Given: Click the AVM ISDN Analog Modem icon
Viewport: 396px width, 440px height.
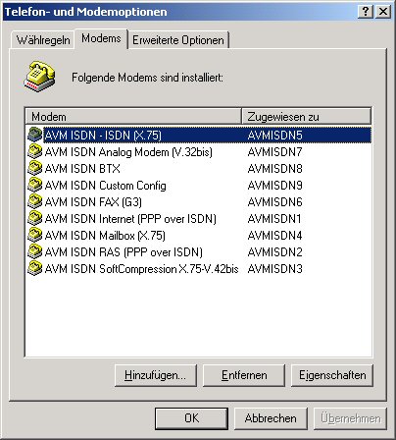Looking at the screenshot, I should 34,151.
